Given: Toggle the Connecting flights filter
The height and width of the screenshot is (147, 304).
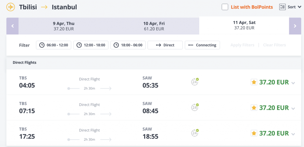Looking at the screenshot, I should [x=202, y=45].
